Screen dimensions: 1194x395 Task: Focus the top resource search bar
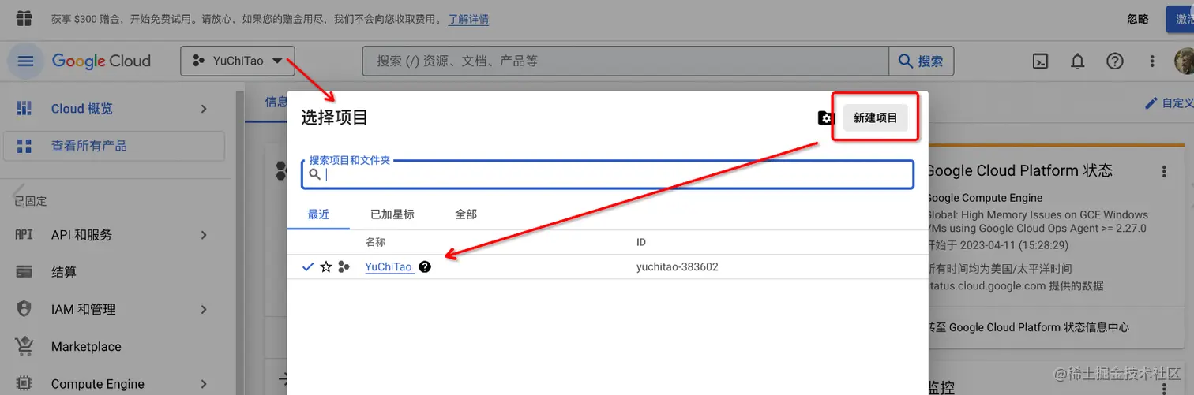tap(625, 61)
